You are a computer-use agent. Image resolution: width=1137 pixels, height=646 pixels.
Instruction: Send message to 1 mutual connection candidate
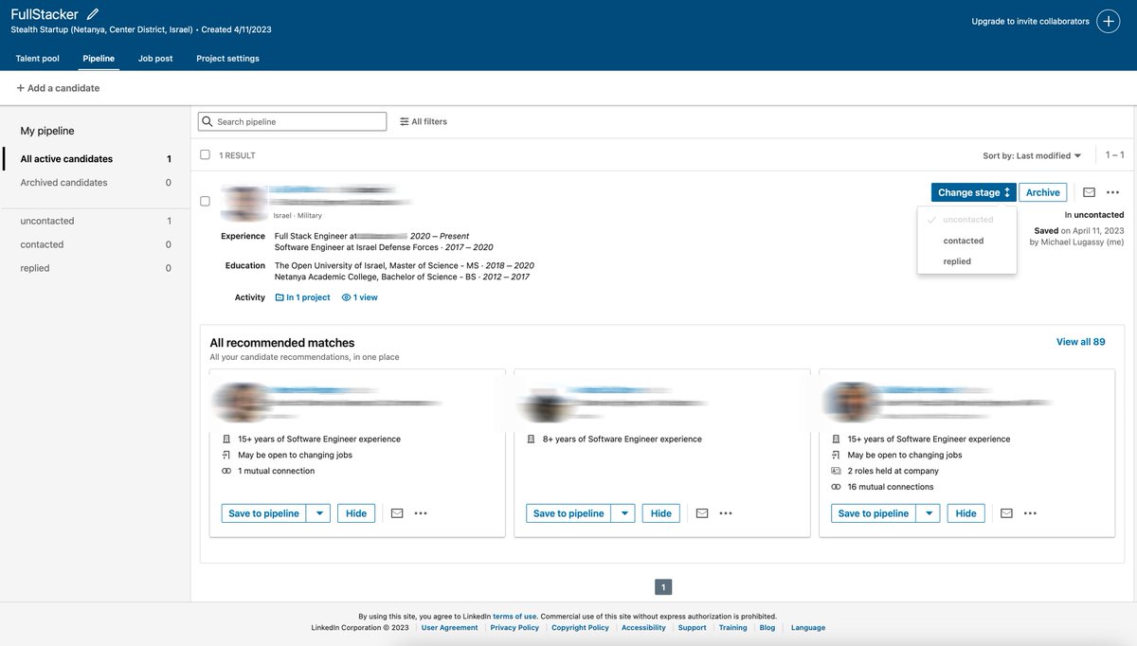pyautogui.click(x=397, y=513)
